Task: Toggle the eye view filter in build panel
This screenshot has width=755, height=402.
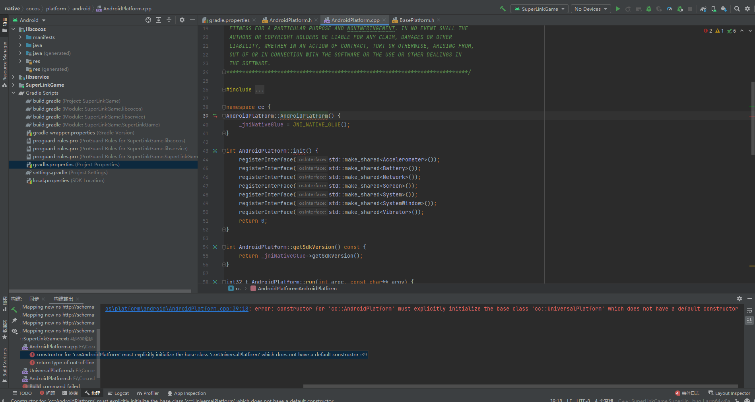Action: pyautogui.click(x=14, y=331)
